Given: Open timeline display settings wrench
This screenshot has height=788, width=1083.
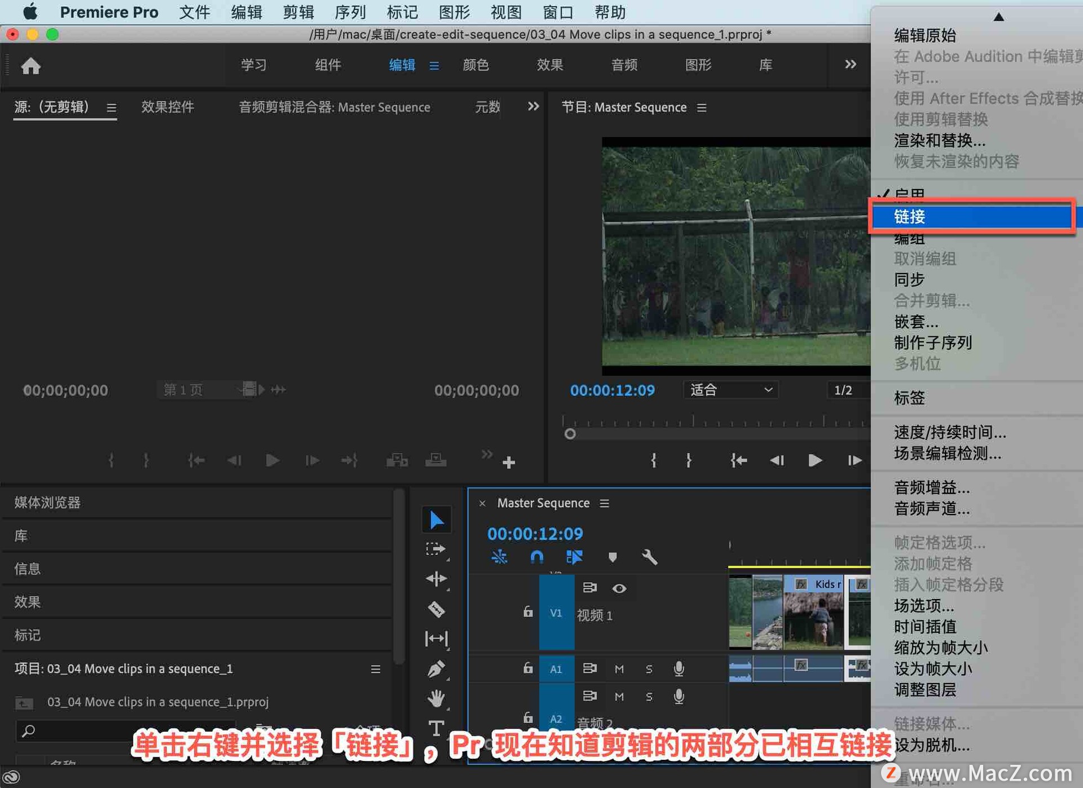Looking at the screenshot, I should click(x=650, y=557).
